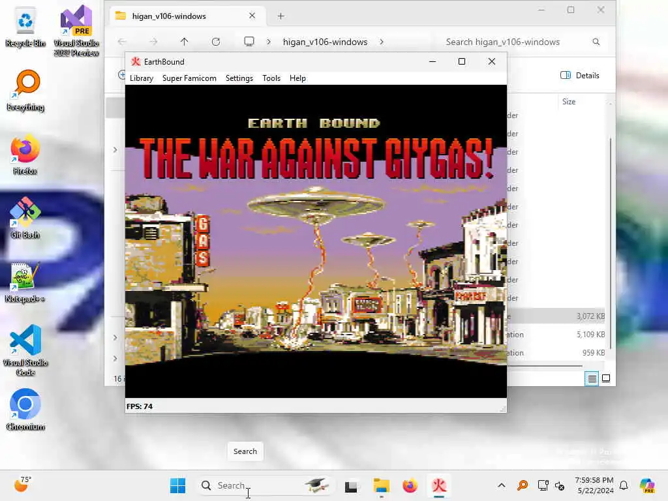Click the Explorer vertical scrollbar

click(x=611, y=243)
